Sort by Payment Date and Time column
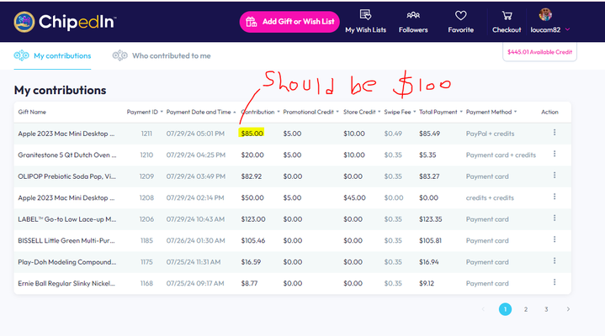This screenshot has width=605, height=336. 201,112
